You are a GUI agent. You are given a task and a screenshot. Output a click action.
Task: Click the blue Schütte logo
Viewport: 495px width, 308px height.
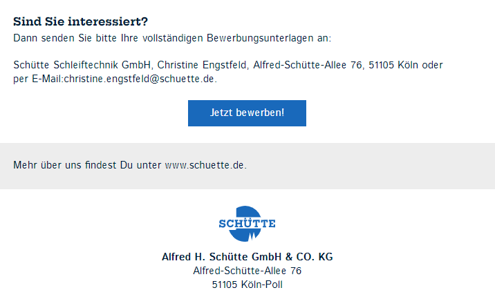pyautogui.click(x=247, y=224)
